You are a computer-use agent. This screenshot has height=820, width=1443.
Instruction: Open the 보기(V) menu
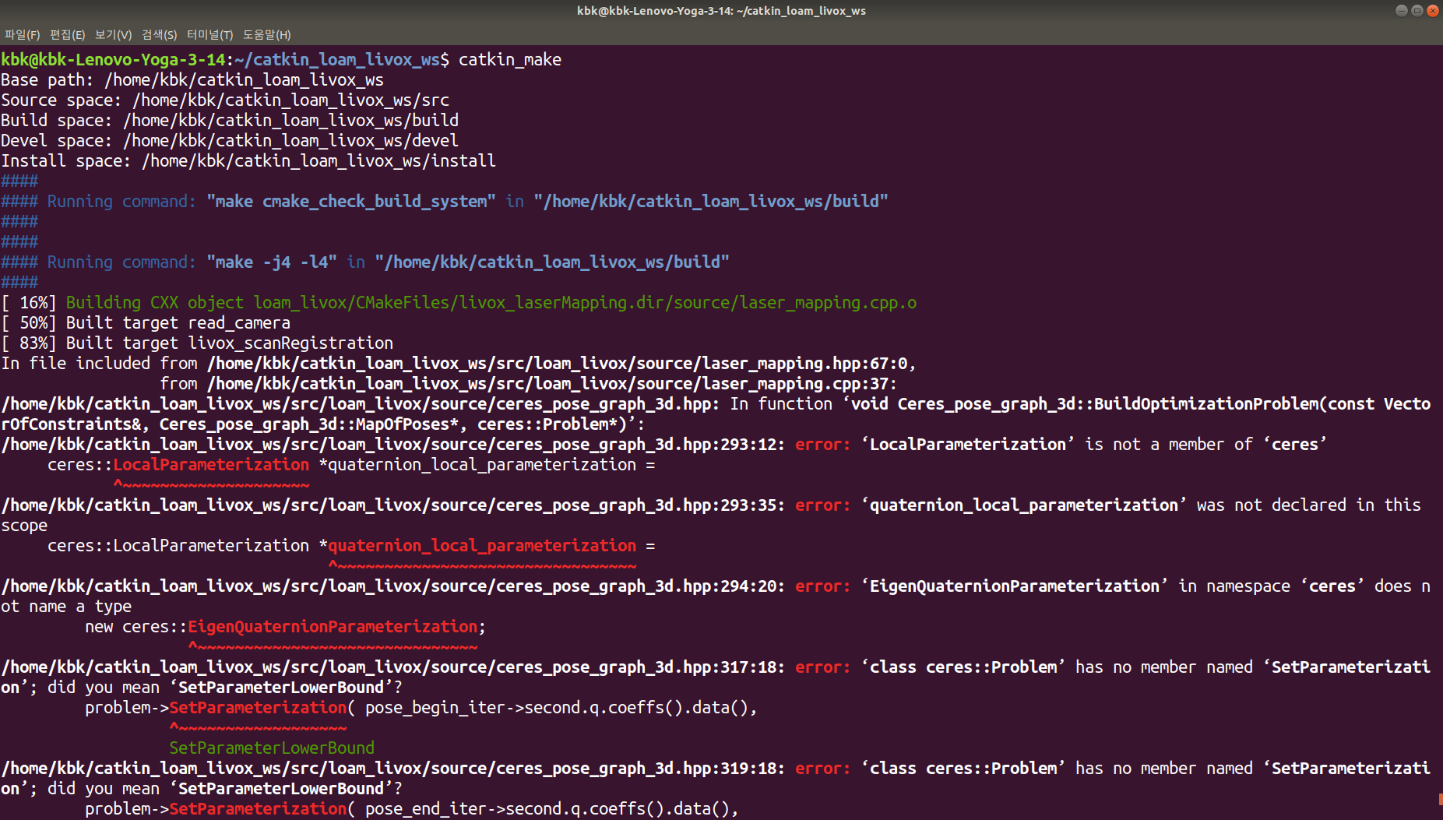tap(113, 34)
